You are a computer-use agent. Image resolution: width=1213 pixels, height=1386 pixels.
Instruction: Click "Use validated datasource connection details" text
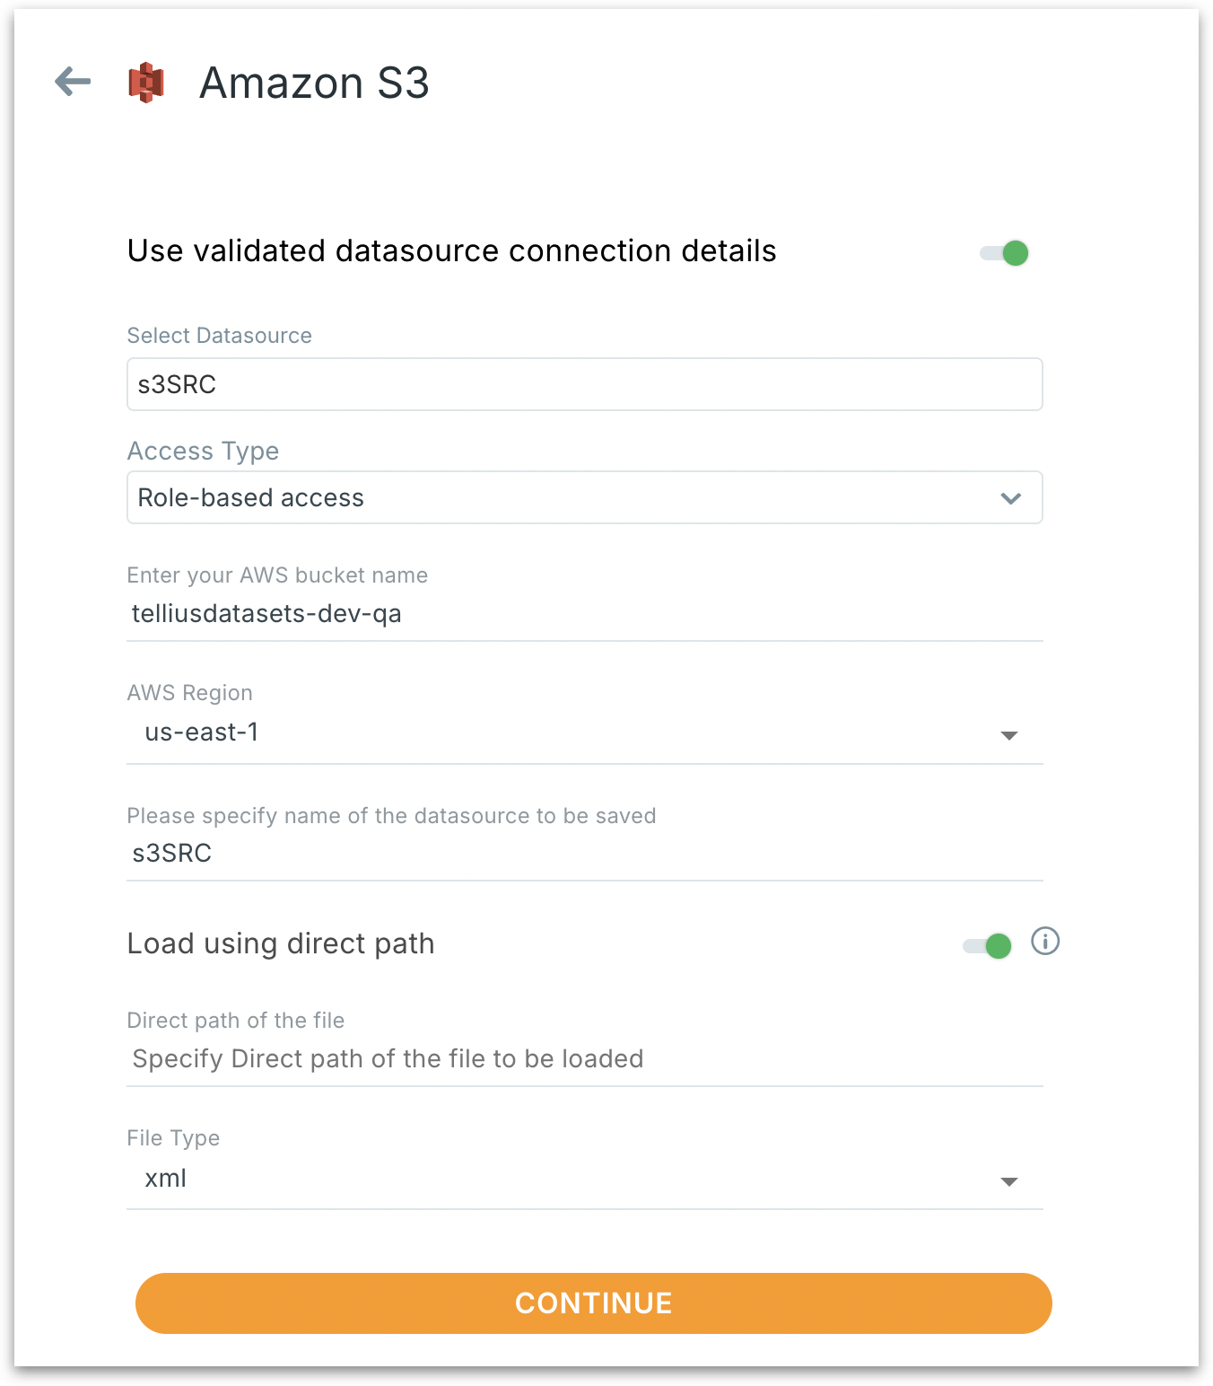(451, 251)
